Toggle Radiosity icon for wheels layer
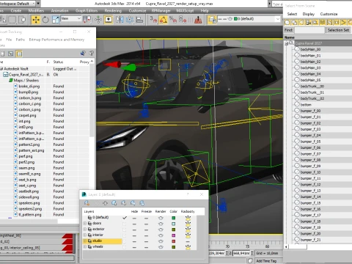352x264 pixels. pyautogui.click(x=188, y=247)
